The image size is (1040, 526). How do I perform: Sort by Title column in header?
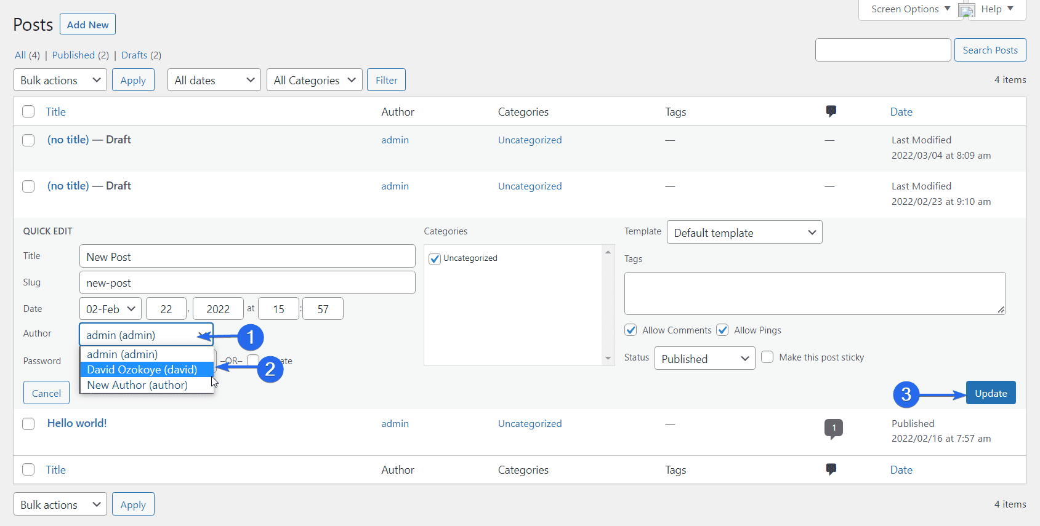coord(55,112)
